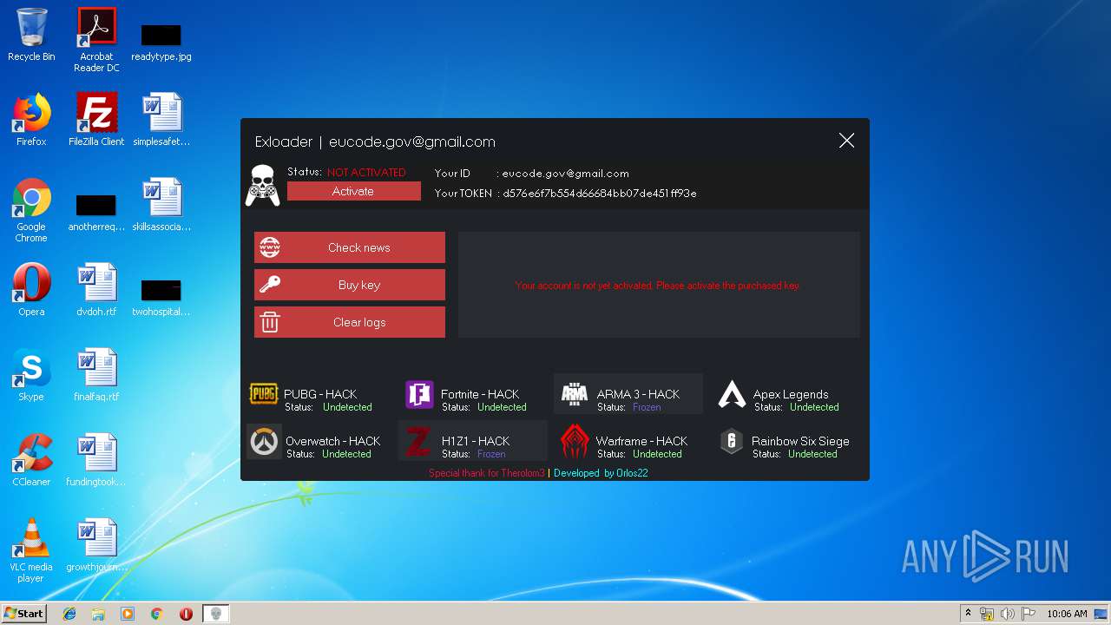Open Opera from the taskbar
The height and width of the screenshot is (625, 1111).
[x=186, y=614]
